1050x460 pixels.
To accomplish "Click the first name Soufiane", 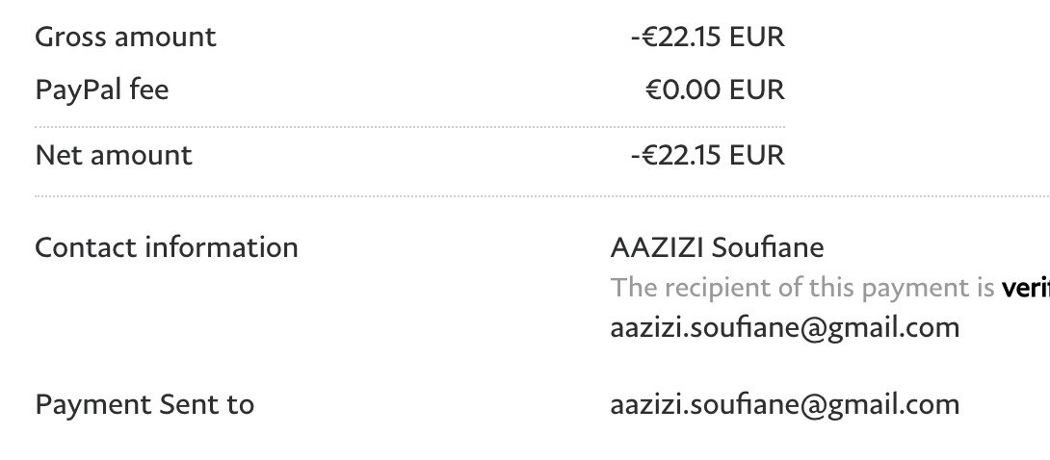I will pyautogui.click(x=768, y=247).
